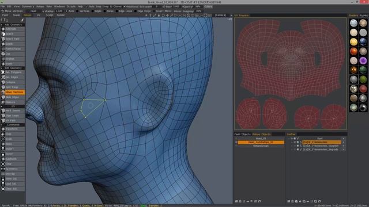
Task: Toggle visibility of Head_AutoRetopo_01 layer
Action: (x=236, y=142)
